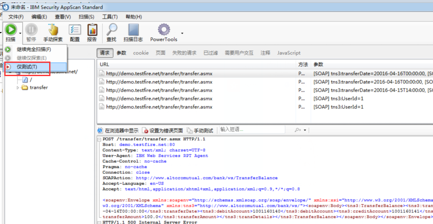The image size is (433, 224).
Task: Open the PowerTools dropdown arrow
Action: (x=182, y=33)
